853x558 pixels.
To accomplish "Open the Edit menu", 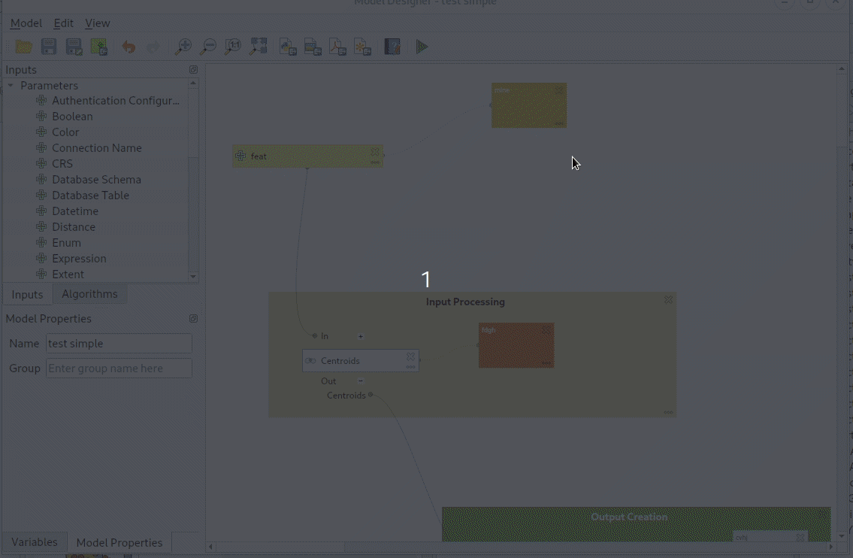I will [x=63, y=23].
